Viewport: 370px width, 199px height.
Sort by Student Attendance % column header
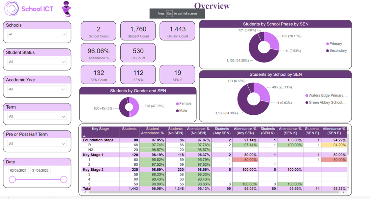point(152,131)
